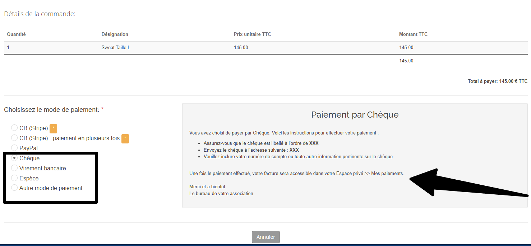Choose Virement bancaire payment option

pyautogui.click(x=14, y=168)
